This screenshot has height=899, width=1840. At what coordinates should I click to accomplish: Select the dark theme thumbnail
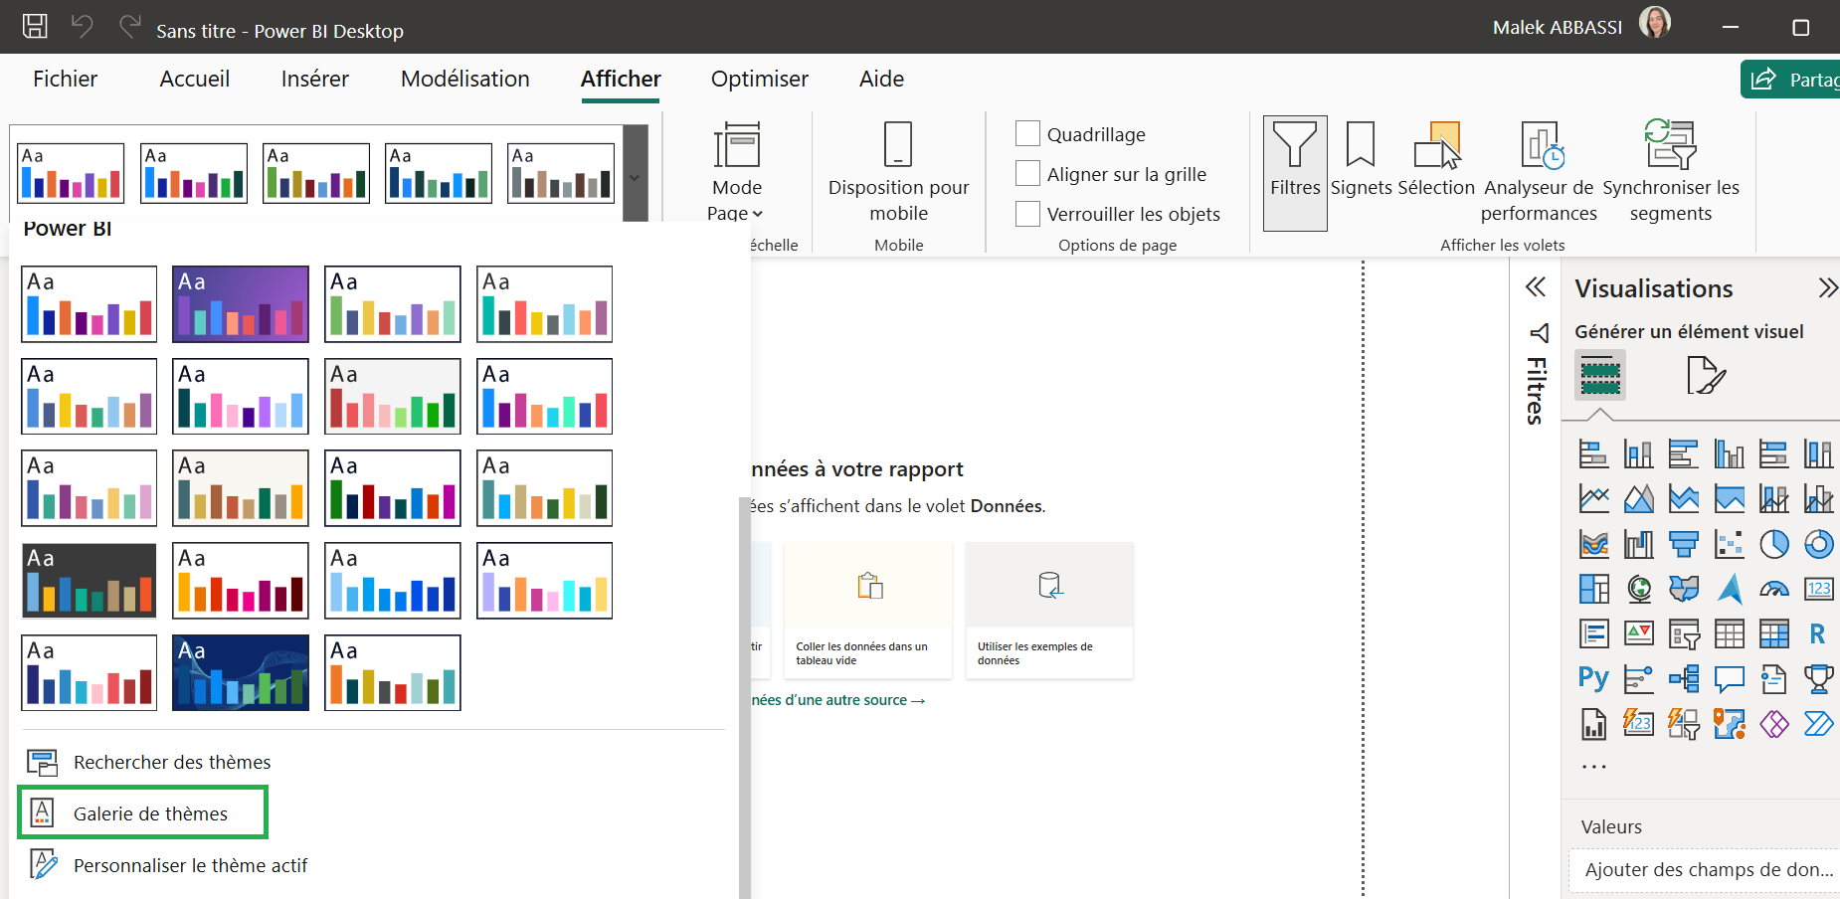point(89,580)
